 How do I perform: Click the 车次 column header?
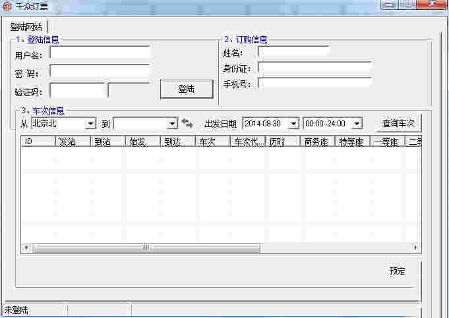click(213, 142)
